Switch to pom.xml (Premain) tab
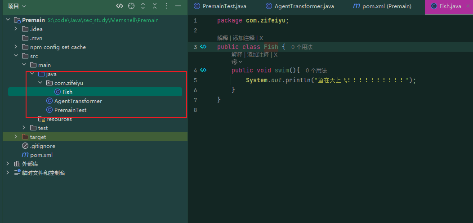 (382, 6)
